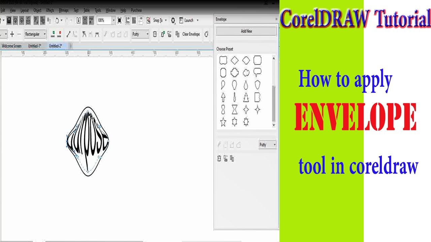Click the Delete nodes icon
Viewport: 431px width, 242px height.
(60, 34)
